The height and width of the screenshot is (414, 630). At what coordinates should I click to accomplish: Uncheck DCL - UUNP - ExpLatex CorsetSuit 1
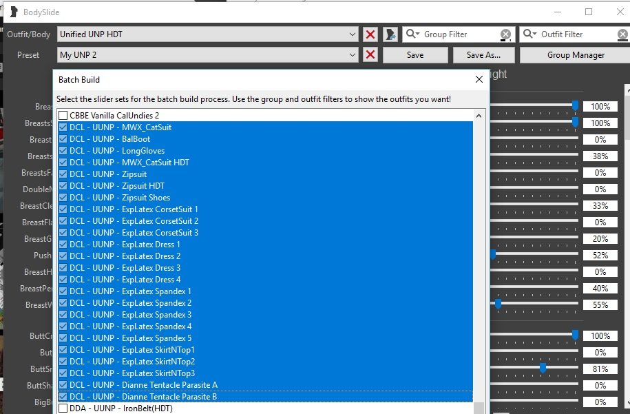coord(63,209)
